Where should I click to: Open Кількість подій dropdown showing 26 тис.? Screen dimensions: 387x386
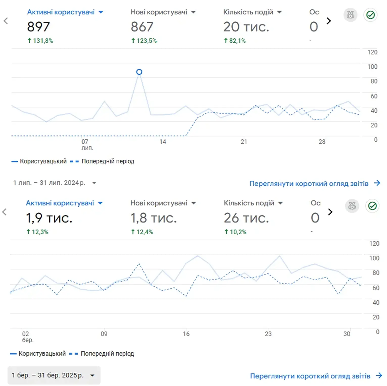280,203
